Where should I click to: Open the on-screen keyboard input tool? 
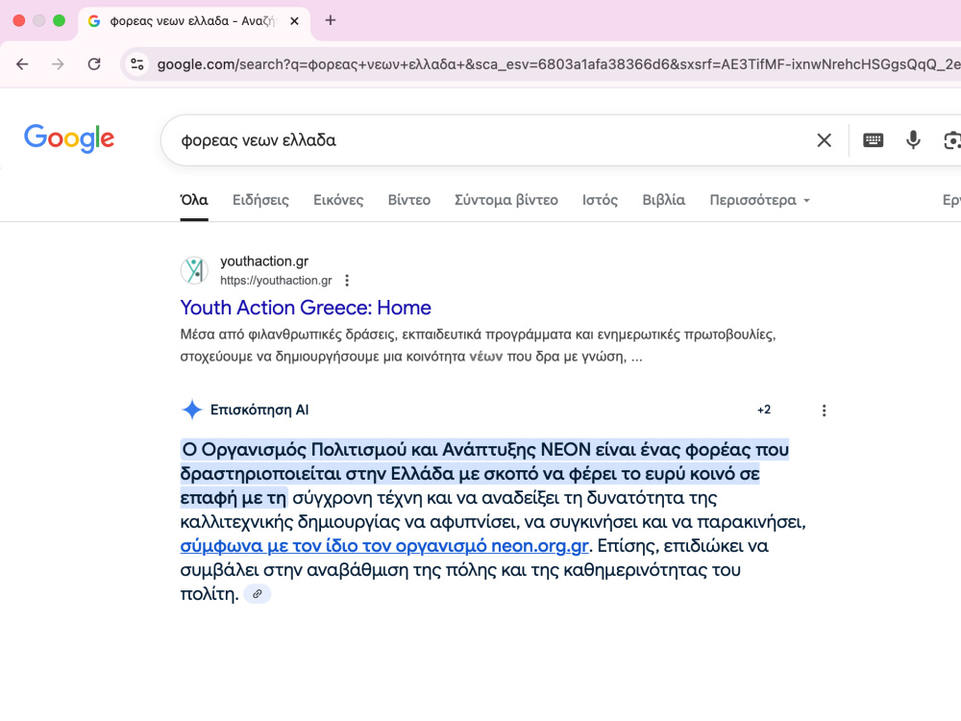click(x=873, y=140)
